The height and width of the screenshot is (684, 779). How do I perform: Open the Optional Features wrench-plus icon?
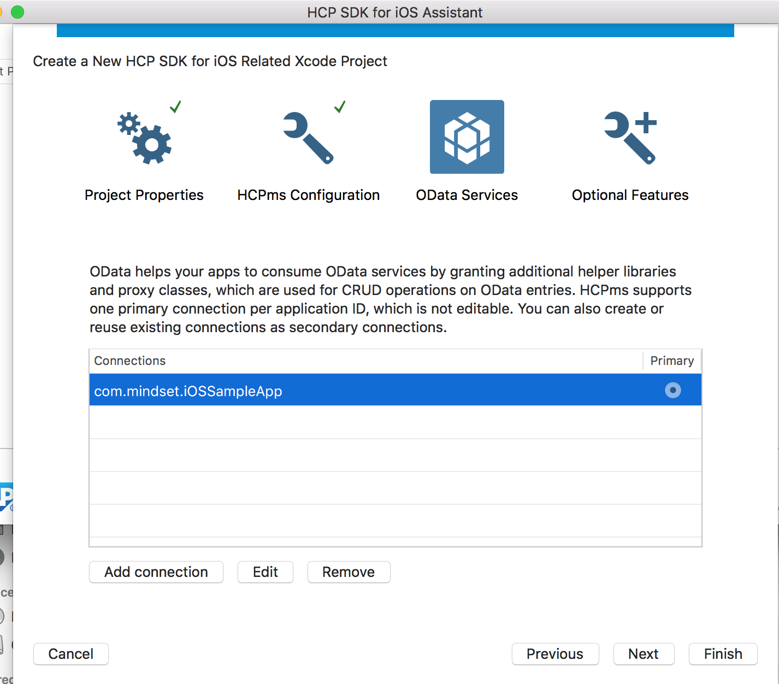[x=630, y=138]
